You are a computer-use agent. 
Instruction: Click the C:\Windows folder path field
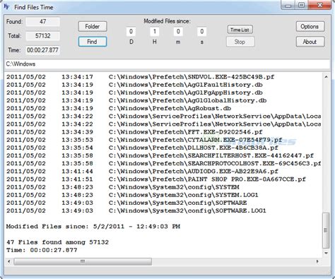pyautogui.click(x=167, y=64)
